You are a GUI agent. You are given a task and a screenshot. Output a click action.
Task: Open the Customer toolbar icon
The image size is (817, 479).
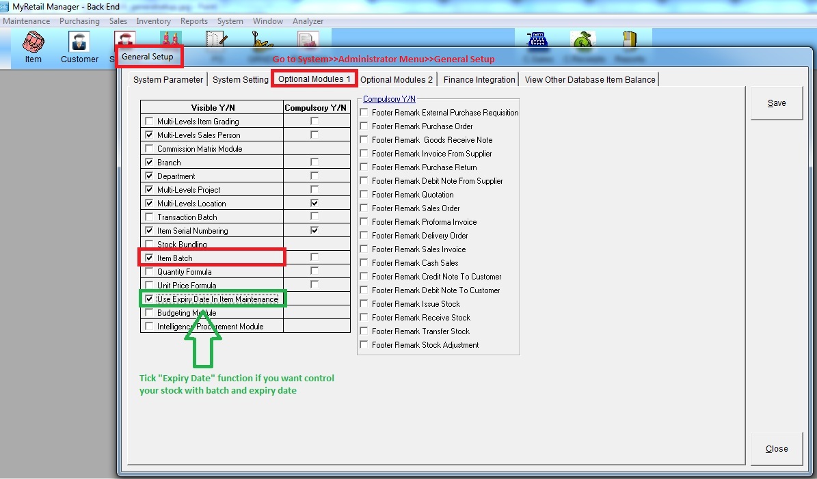point(79,46)
